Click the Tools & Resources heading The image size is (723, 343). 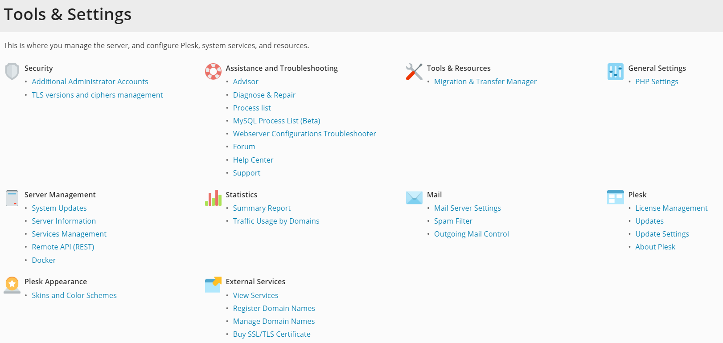click(x=459, y=68)
